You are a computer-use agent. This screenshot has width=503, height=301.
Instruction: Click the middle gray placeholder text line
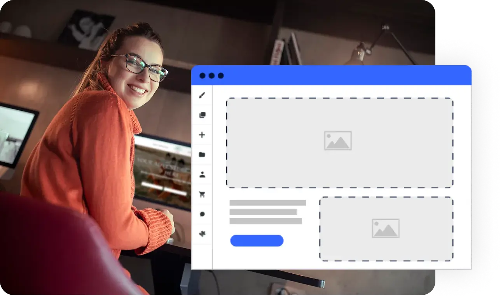[x=263, y=212]
